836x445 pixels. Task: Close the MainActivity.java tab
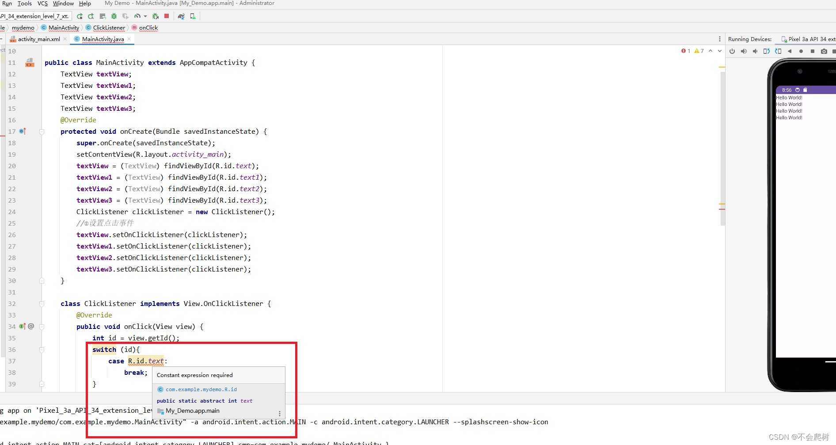pos(129,39)
